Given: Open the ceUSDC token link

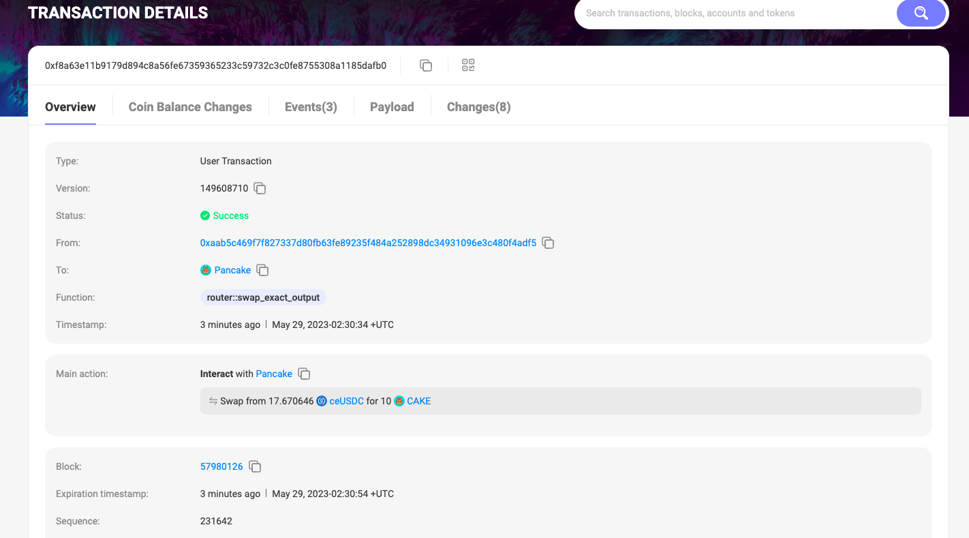Looking at the screenshot, I should click(x=346, y=401).
